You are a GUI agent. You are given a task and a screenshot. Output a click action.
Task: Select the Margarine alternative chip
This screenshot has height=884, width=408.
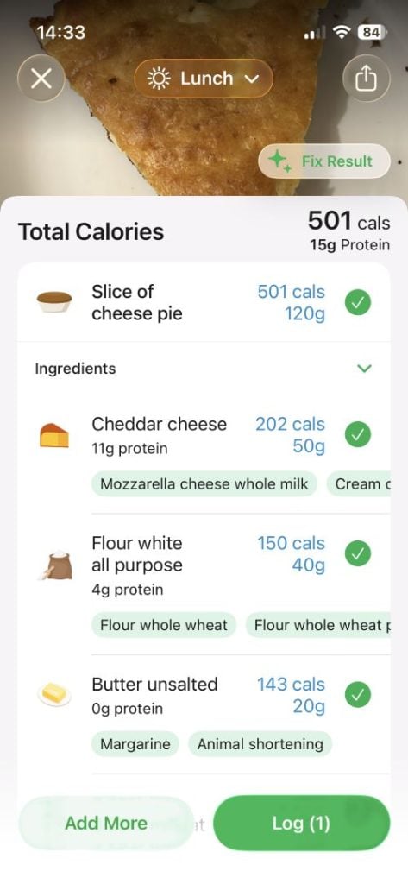coord(135,744)
